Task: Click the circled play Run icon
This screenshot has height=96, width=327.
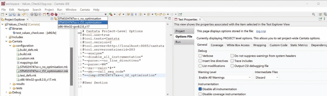Action: (32, 14)
